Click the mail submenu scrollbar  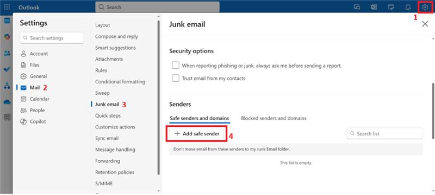[x=159, y=98]
